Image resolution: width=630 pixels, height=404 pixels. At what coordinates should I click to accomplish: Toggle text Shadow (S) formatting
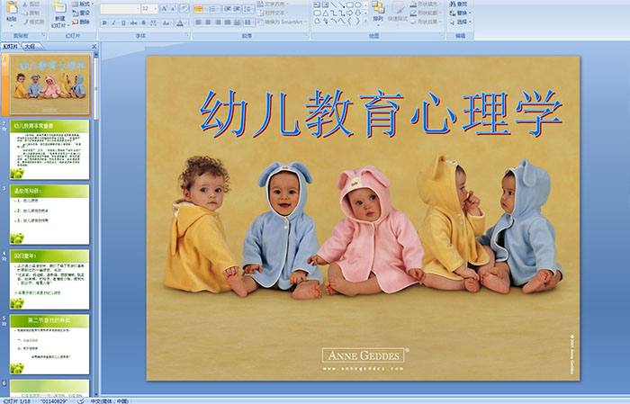pos(143,22)
